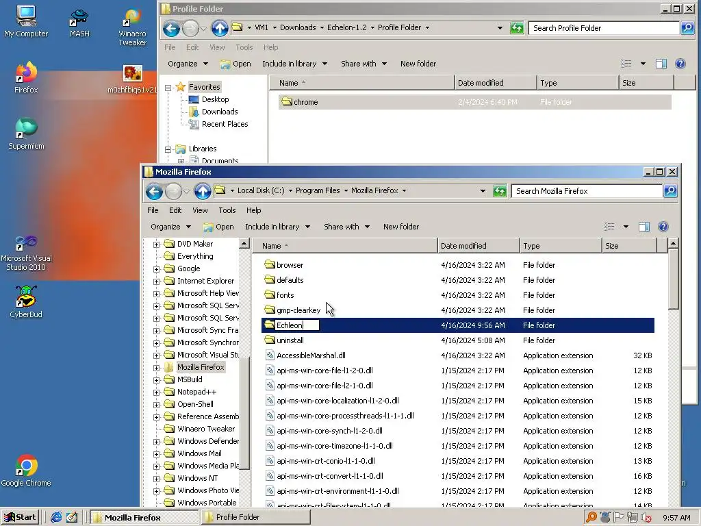
Task: Select Downloads under Favorites
Action: [220, 112]
